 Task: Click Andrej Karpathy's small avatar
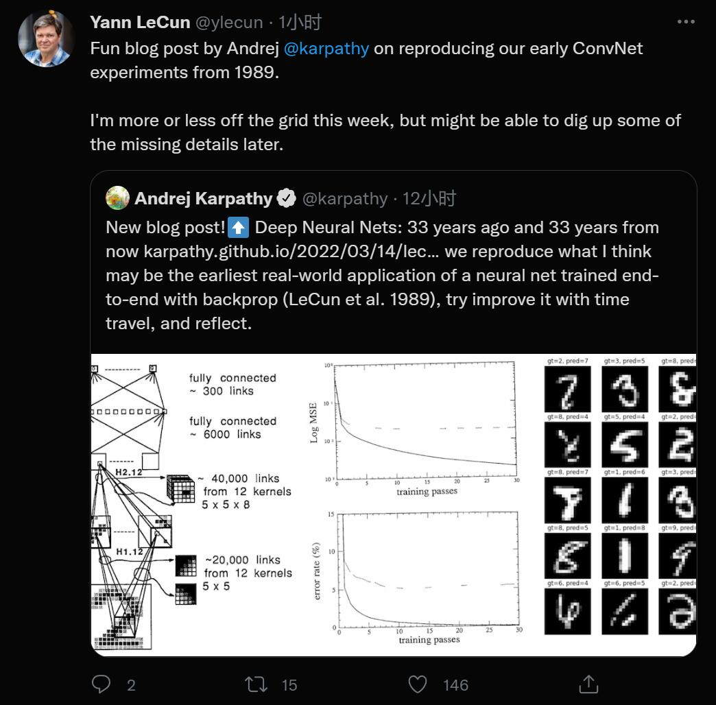tap(117, 198)
